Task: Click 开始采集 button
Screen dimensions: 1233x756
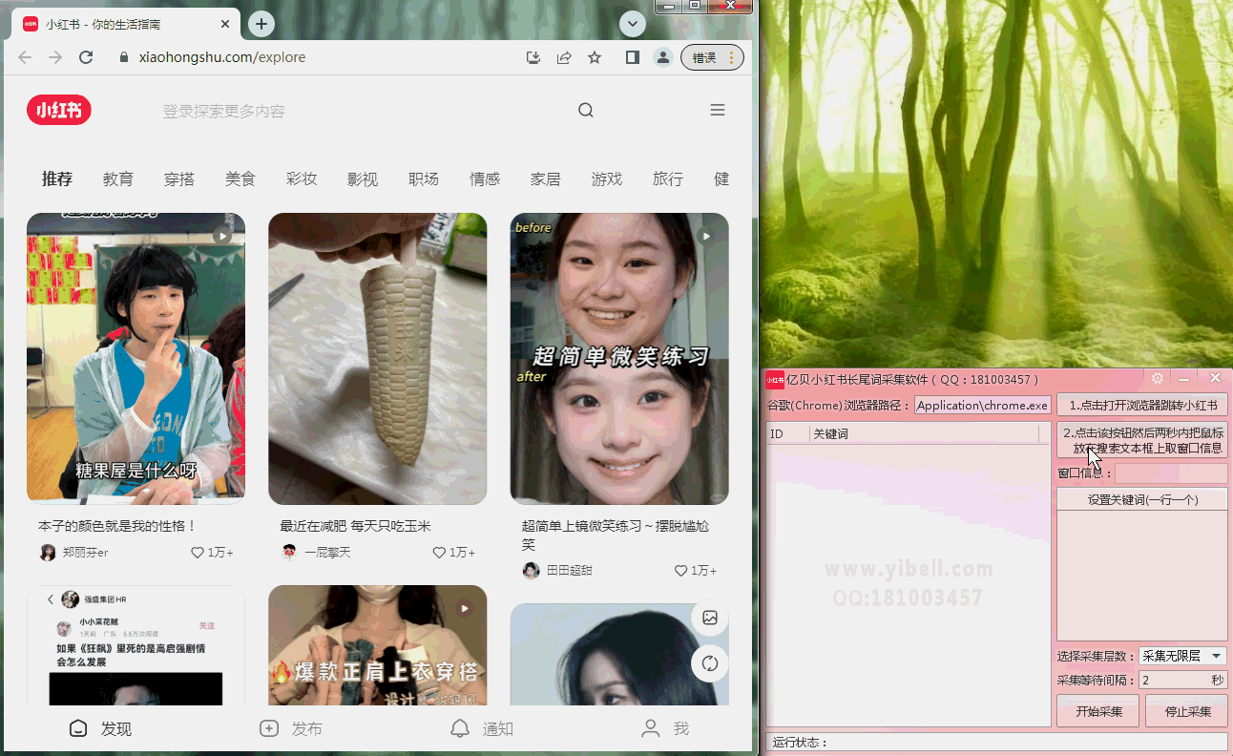Action: click(x=1098, y=711)
